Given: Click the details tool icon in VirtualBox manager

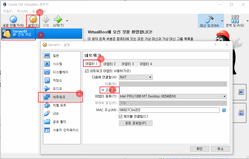Looking at the screenshot, I should click(x=241, y=92).
